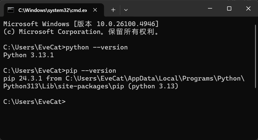Minimize the terminal window
This screenshot has width=258, height=140.
pyautogui.click(x=210, y=9)
